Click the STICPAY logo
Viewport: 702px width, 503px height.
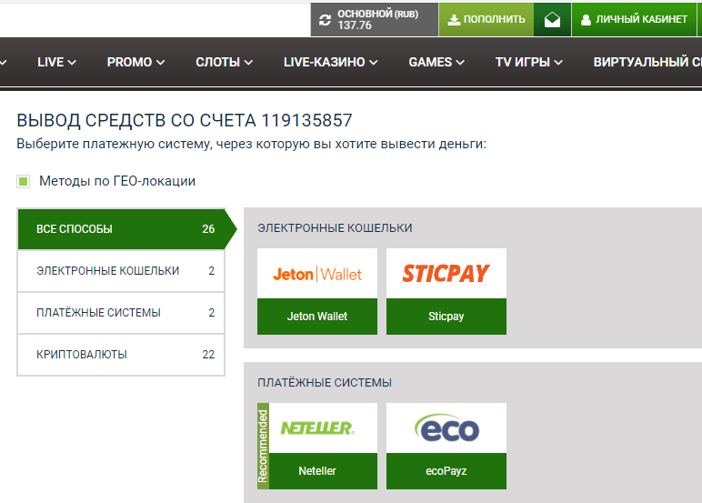446,274
